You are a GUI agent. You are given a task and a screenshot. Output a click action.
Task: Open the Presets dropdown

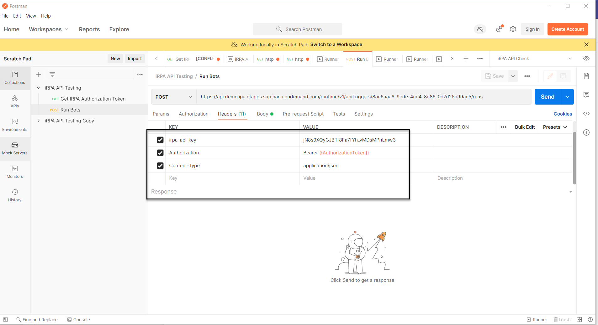[x=555, y=127]
